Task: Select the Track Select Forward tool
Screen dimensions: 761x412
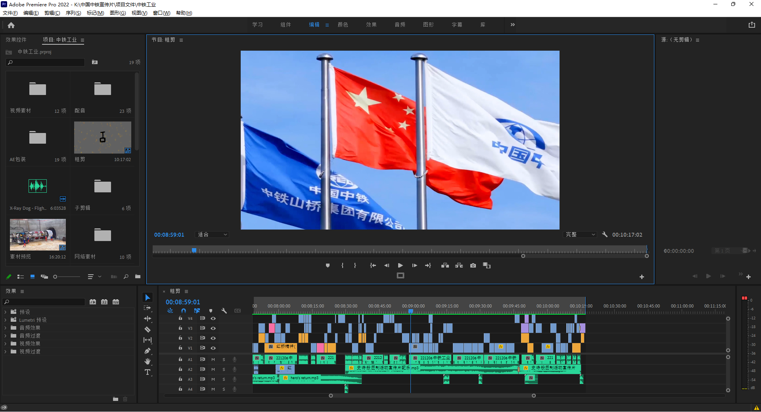Action: [148, 308]
